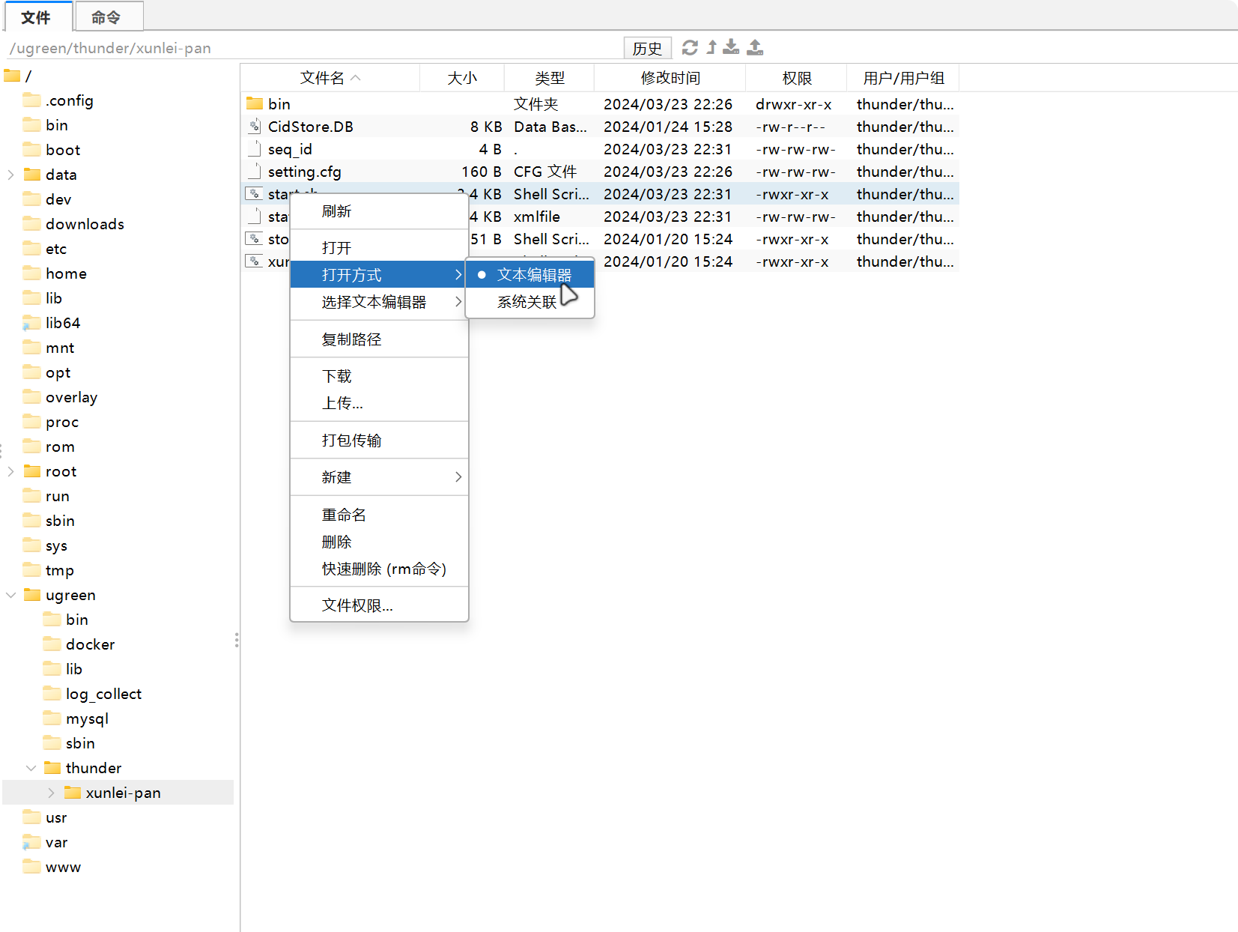Open 文件权限... from context menu
The width and height of the screenshot is (1238, 932).
pos(380,605)
